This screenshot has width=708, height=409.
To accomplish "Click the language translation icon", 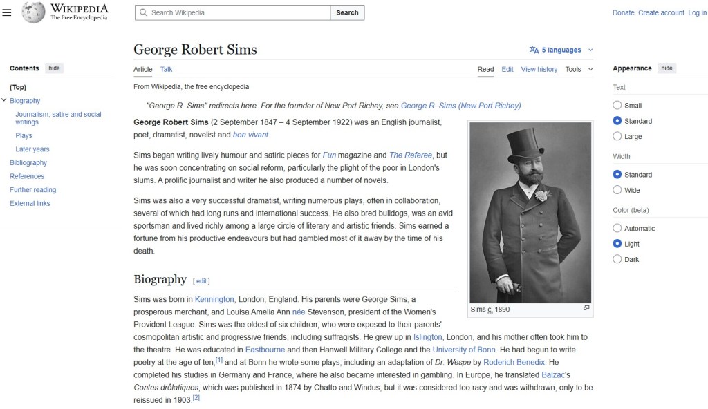I will point(534,50).
